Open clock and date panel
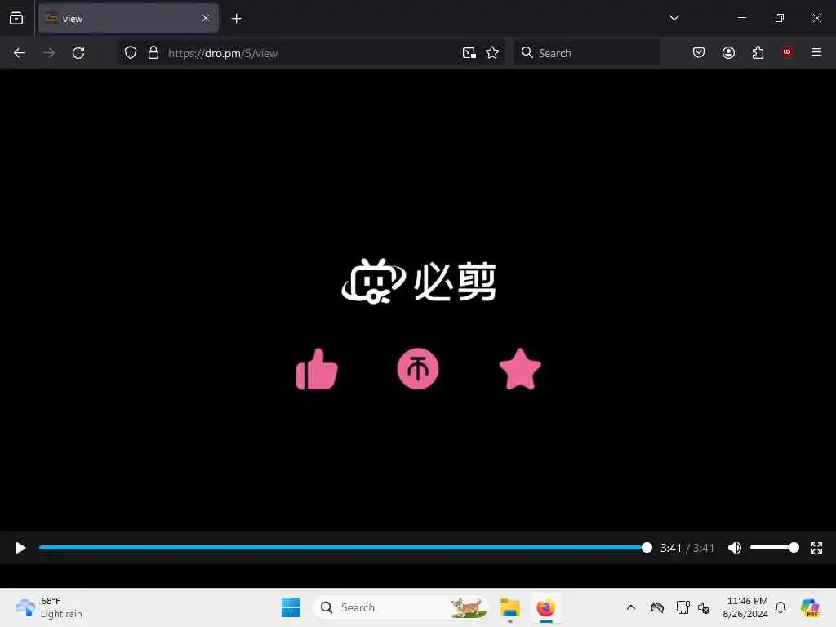The image size is (836, 627). tap(745, 607)
